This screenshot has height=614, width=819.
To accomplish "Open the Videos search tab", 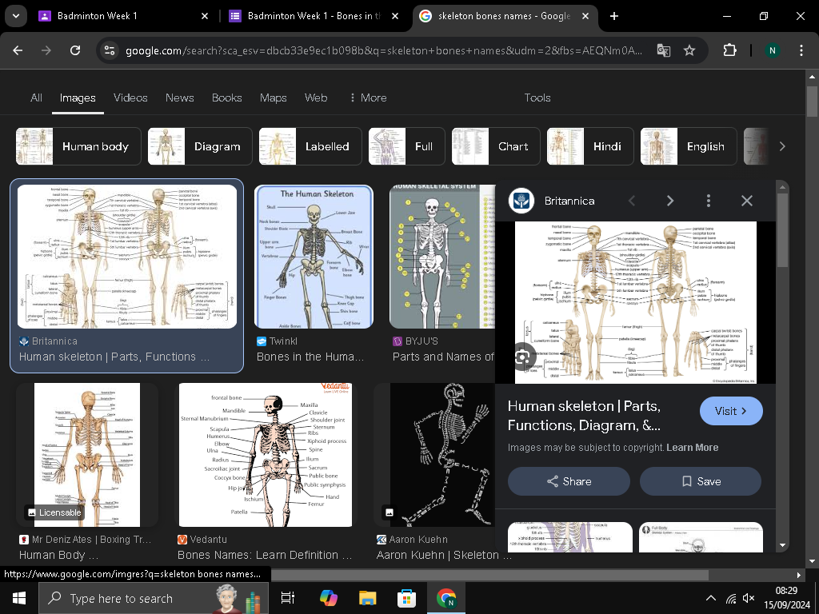I will [x=130, y=98].
